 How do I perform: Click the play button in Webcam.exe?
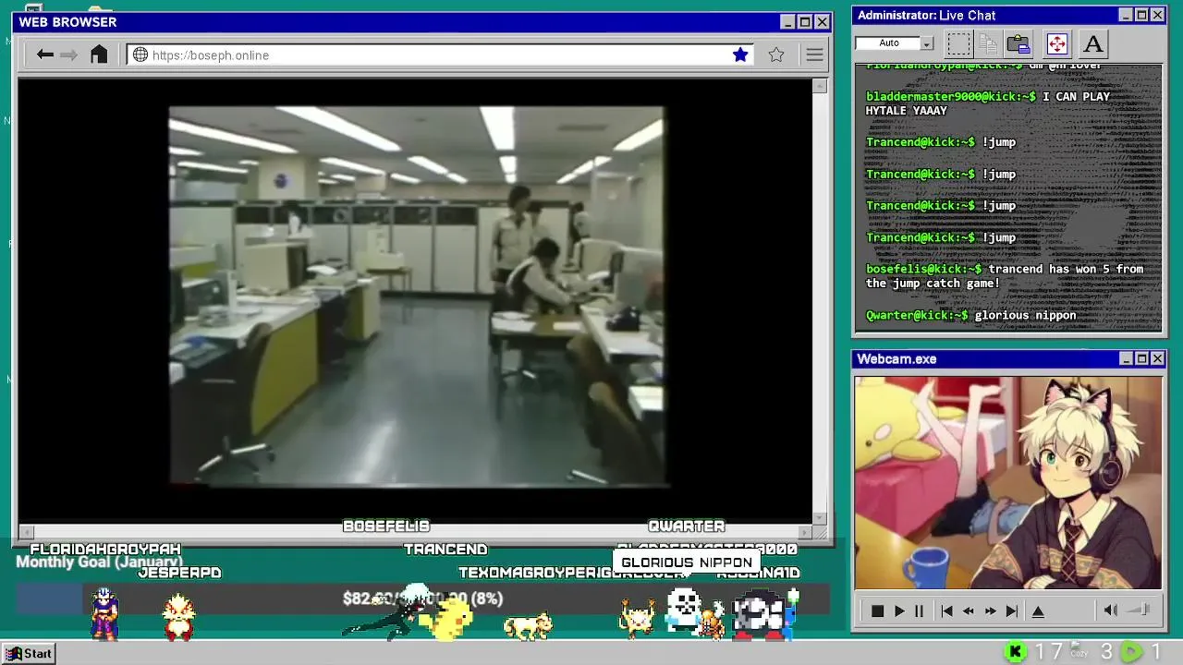tap(899, 611)
